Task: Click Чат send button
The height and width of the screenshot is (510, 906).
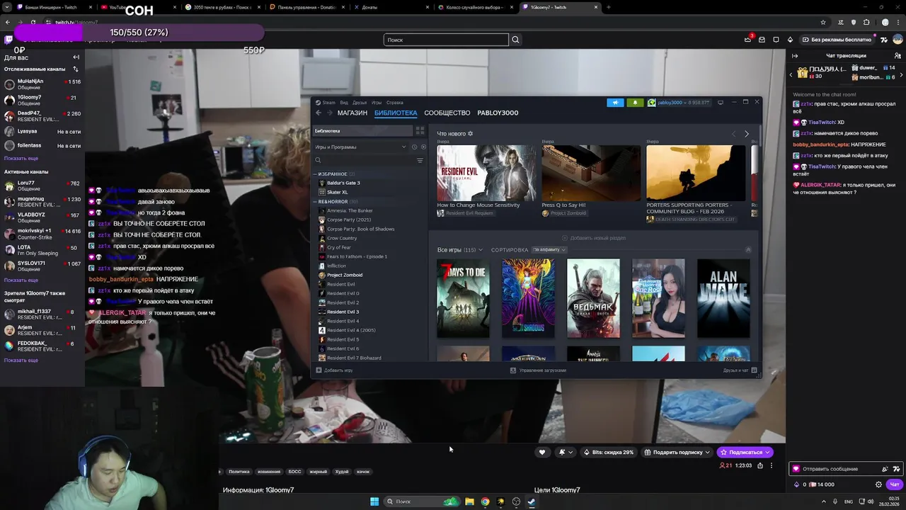Action: [894, 484]
